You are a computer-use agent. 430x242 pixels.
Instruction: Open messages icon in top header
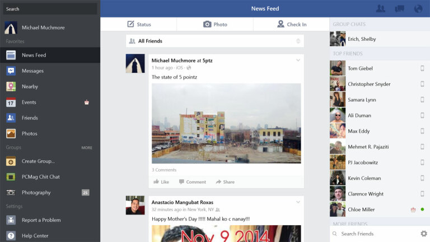pos(399,8)
